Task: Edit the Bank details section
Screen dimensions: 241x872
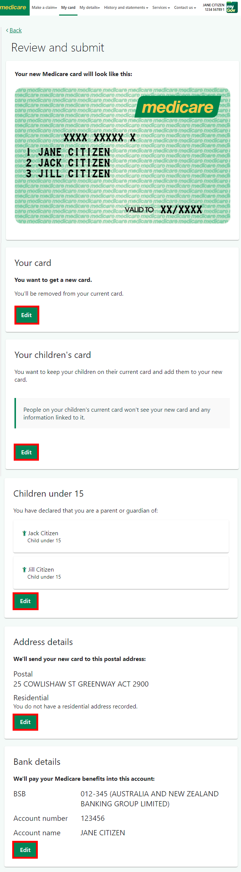Action: click(x=24, y=849)
